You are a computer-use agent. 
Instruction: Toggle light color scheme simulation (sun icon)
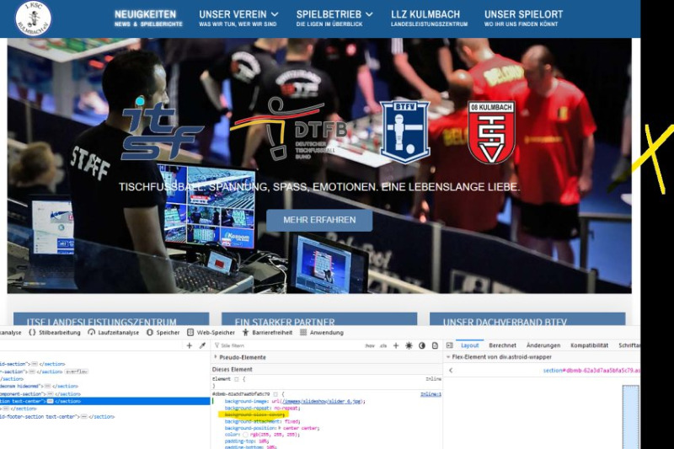pos(409,345)
